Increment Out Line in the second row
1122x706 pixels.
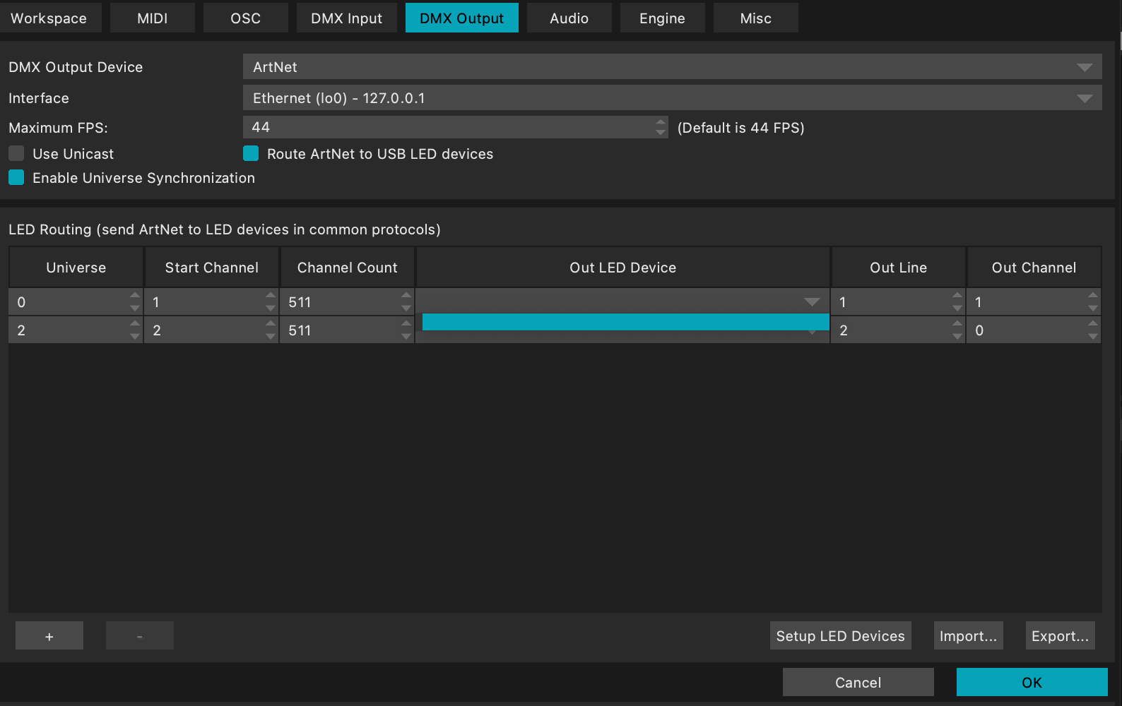pyautogui.click(x=957, y=324)
